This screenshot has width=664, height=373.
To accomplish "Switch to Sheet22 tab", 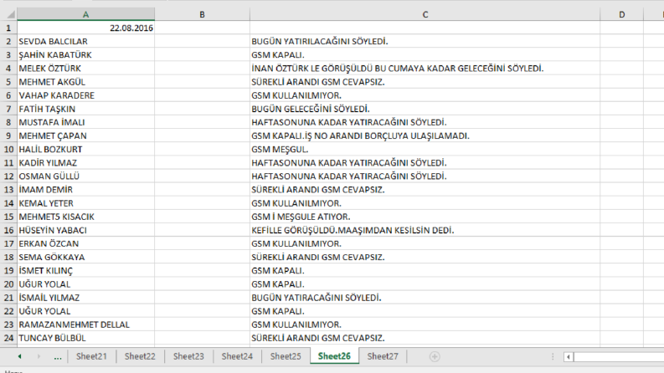I will click(x=140, y=356).
